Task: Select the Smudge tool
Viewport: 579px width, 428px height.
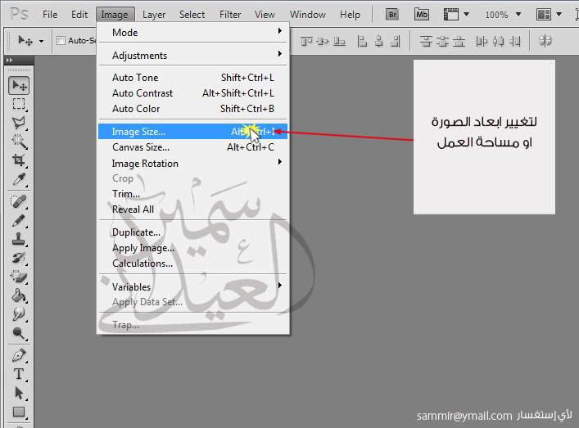Action: (x=19, y=314)
